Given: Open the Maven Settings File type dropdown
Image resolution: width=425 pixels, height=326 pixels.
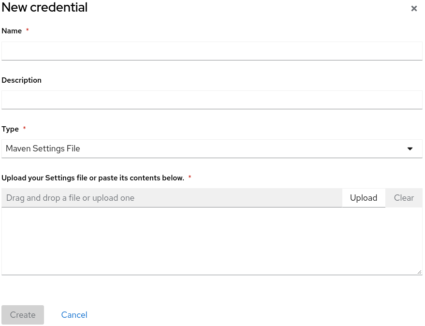Looking at the screenshot, I should [x=203, y=148].
